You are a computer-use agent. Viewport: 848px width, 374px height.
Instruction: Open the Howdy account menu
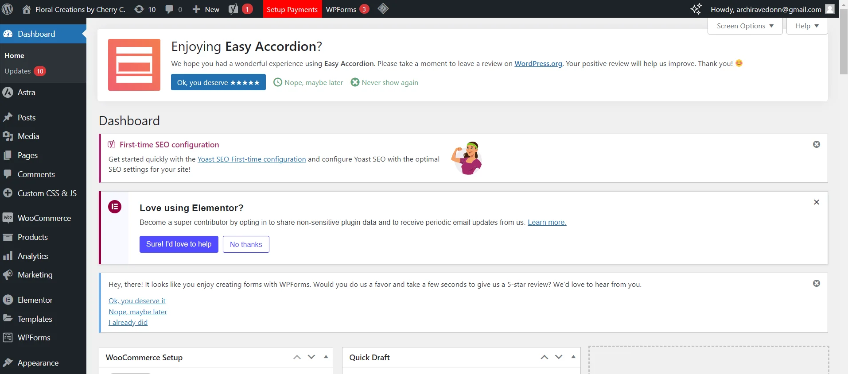tap(773, 9)
